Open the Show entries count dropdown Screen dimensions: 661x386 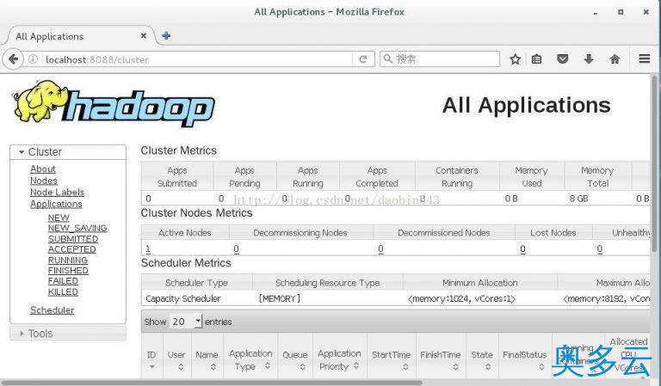pos(186,322)
